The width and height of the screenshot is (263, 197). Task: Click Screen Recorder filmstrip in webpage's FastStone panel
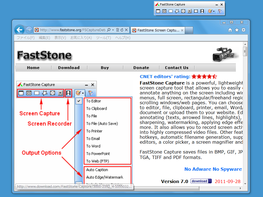68,93
